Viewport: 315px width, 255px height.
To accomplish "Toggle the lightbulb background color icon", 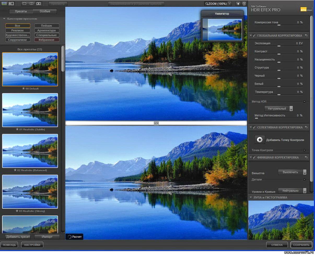I will pyautogui.click(x=238, y=4).
